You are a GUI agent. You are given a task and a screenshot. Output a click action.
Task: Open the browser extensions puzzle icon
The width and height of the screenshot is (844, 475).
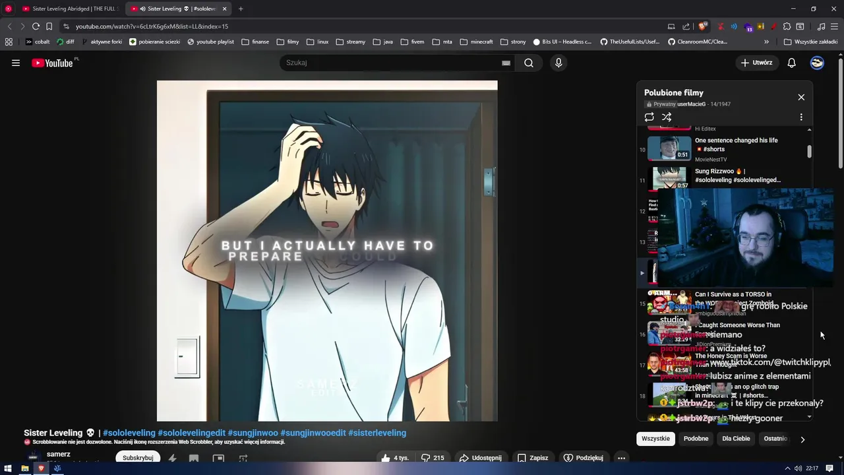click(x=787, y=26)
